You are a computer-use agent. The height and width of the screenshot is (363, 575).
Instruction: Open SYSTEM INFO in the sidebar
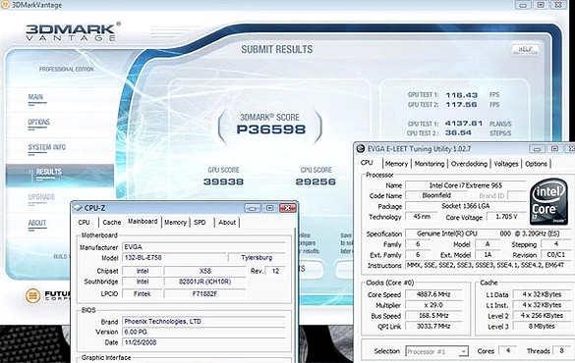(x=47, y=147)
